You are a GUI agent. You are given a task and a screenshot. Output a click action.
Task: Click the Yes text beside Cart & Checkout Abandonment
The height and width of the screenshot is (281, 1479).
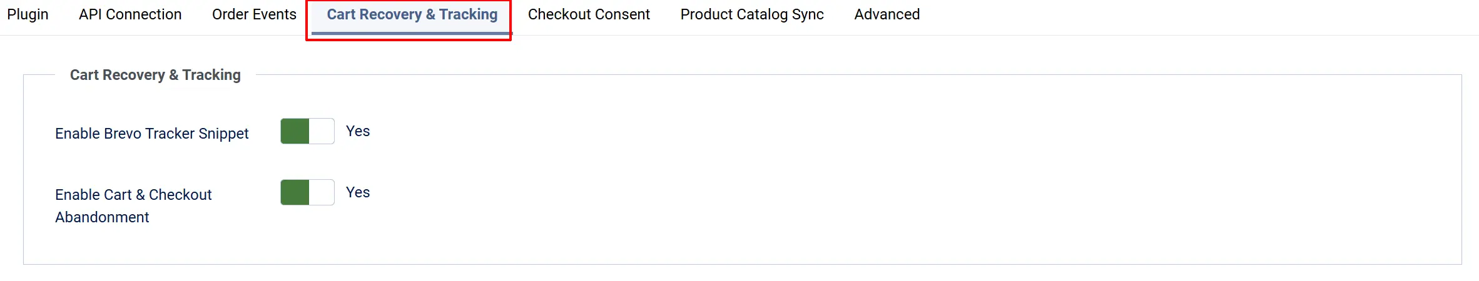point(358,192)
